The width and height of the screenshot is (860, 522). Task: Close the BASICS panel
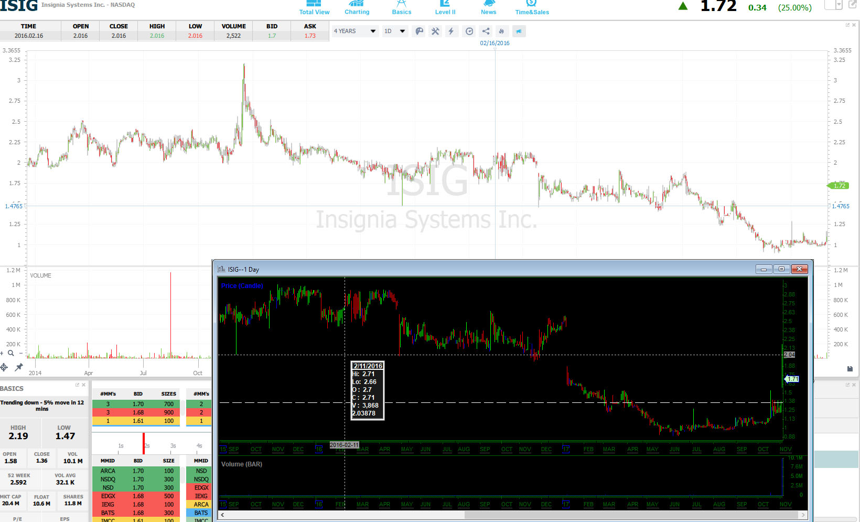pos(84,385)
